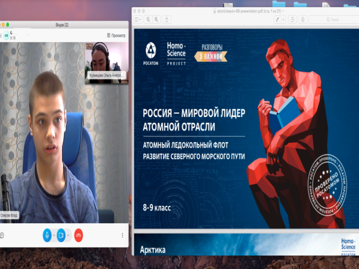Select the markup pen tool in Preview
359x269 pixels.
tap(277, 20)
